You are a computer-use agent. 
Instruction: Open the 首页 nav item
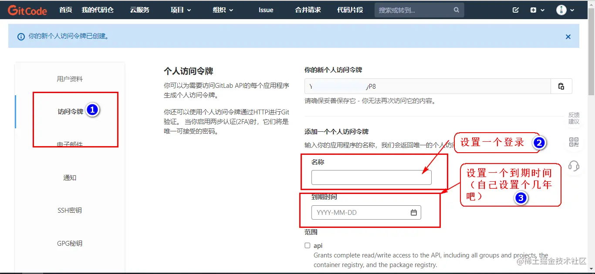coord(66,10)
